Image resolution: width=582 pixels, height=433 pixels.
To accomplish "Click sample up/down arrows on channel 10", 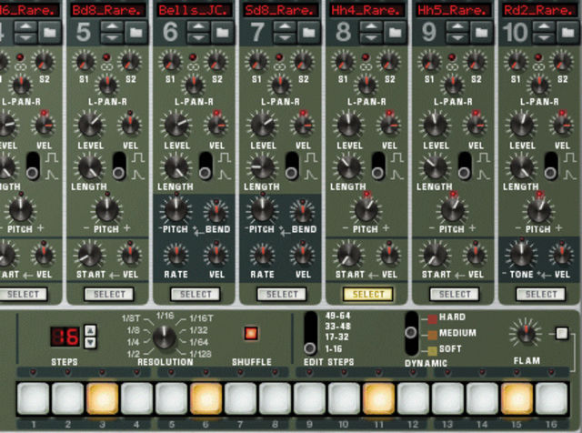I will [x=544, y=33].
